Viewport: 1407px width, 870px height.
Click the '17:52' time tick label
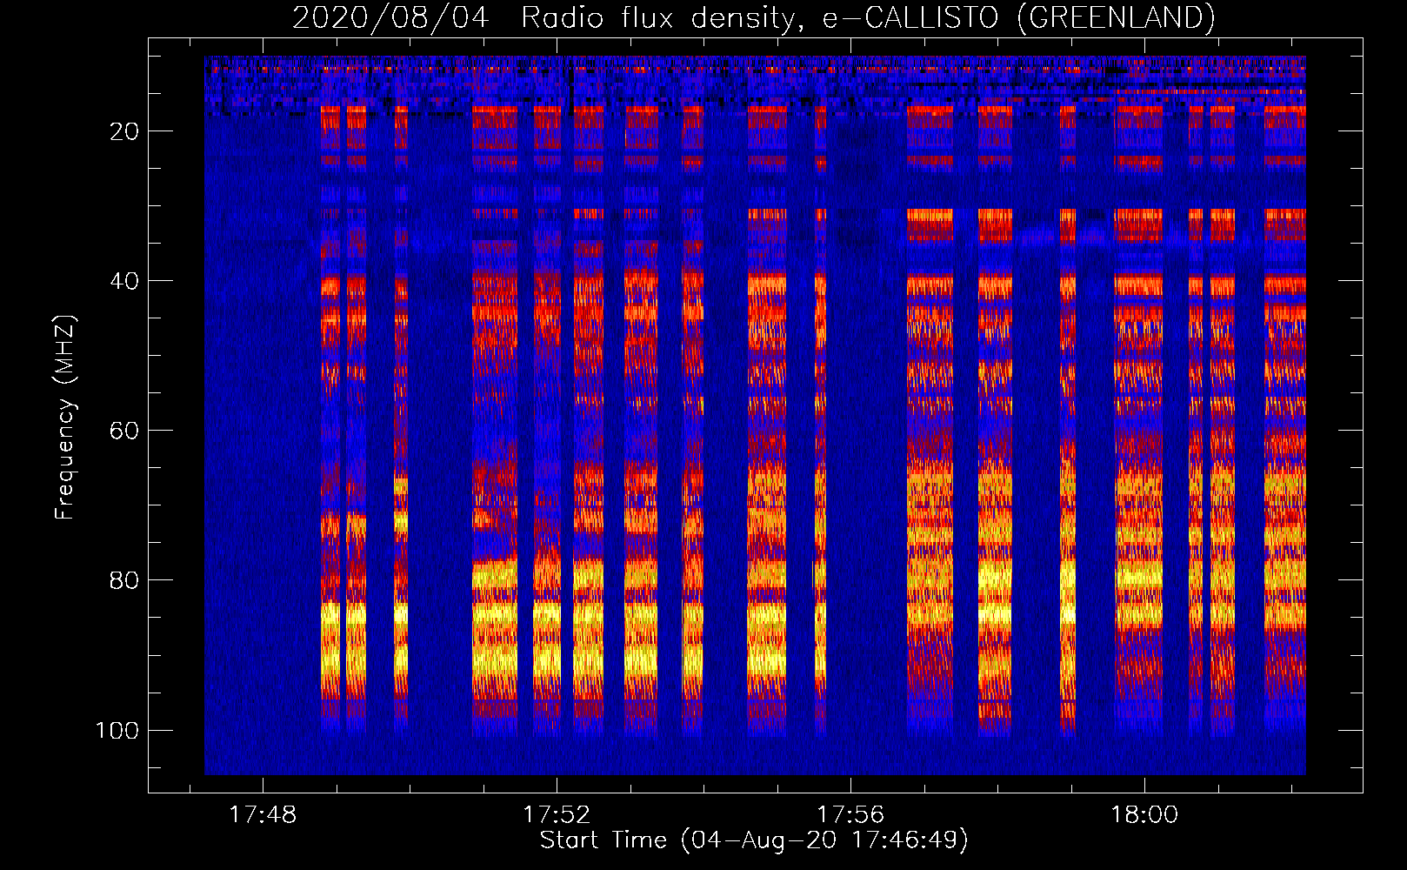click(557, 814)
